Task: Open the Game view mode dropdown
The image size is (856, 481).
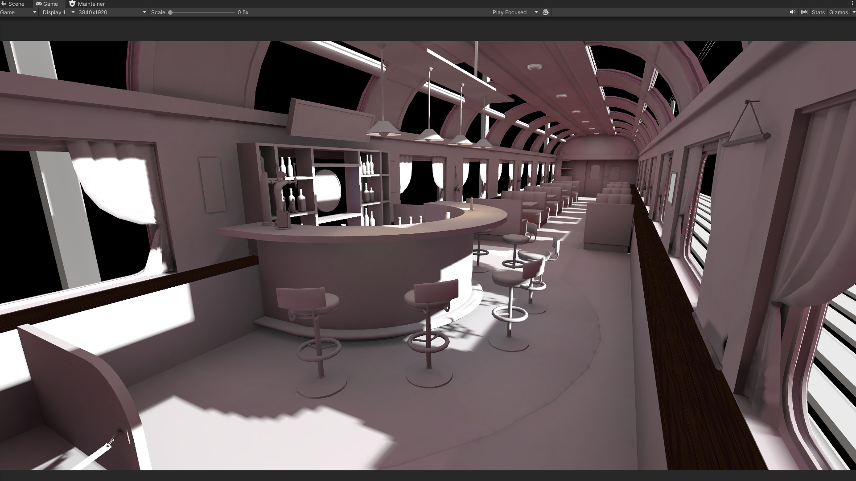Action: click(18, 12)
